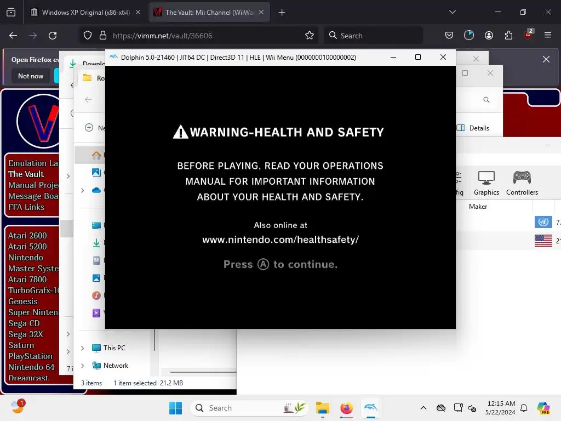Click Explorer horizontal scrollbar
The width and height of the screenshot is (561, 421).
tap(203, 372)
